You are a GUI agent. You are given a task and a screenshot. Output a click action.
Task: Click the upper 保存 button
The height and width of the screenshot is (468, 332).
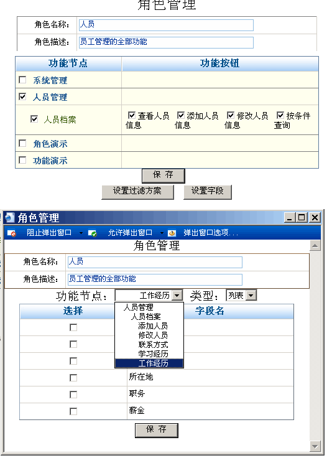pos(163,175)
